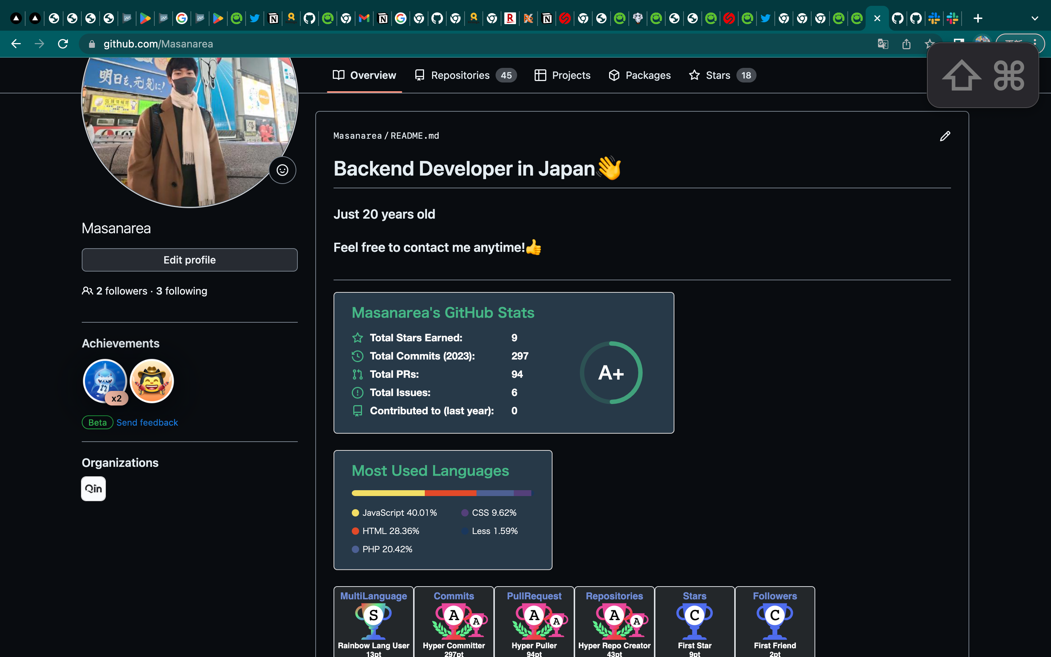1051x657 pixels.
Task: Click the profile avatar photo
Action: click(x=190, y=126)
